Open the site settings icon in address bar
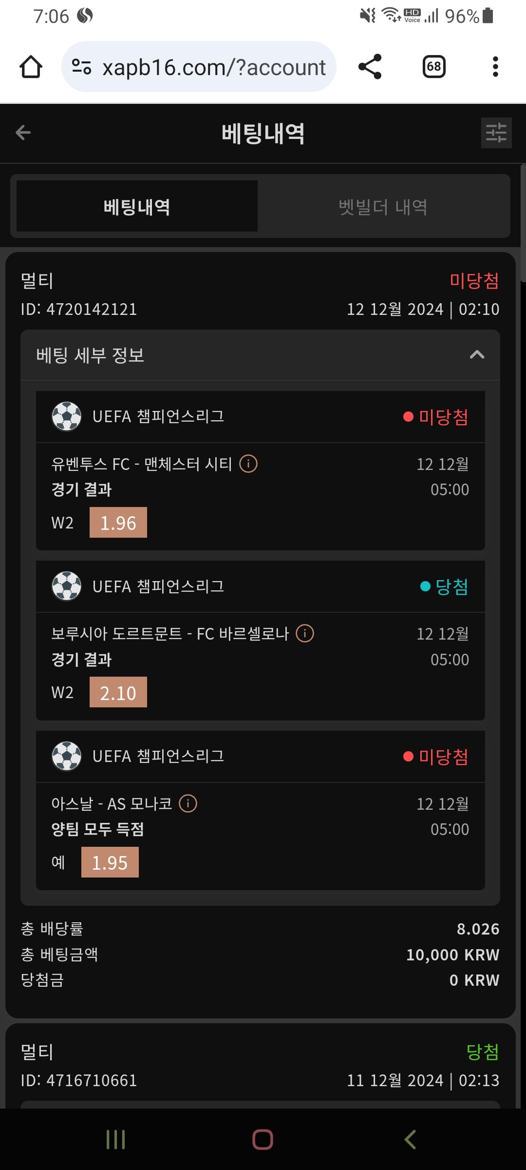Screen dimensions: 526x1170 [81, 67]
